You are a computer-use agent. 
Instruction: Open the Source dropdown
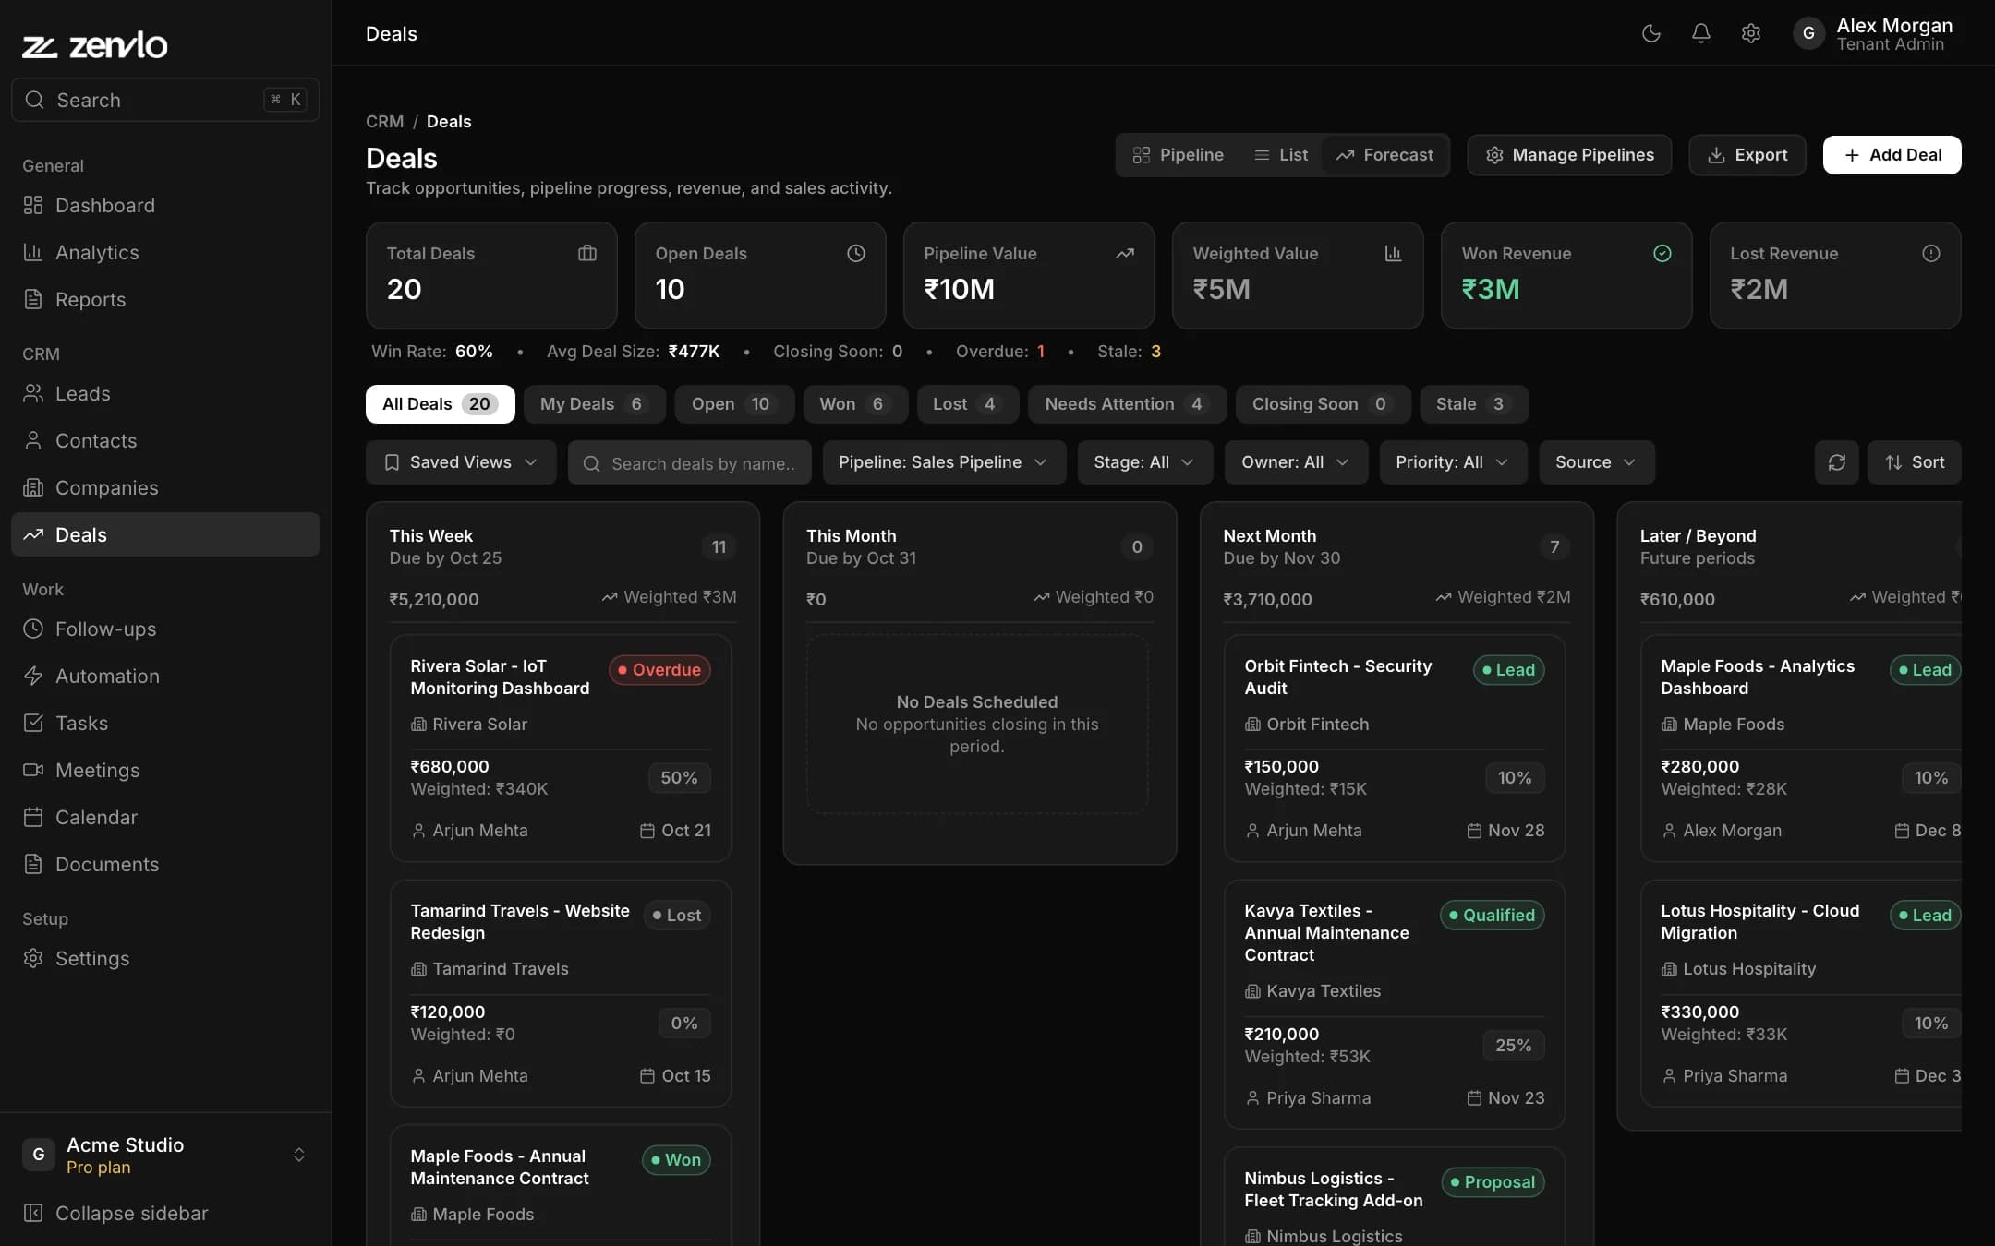1597,462
